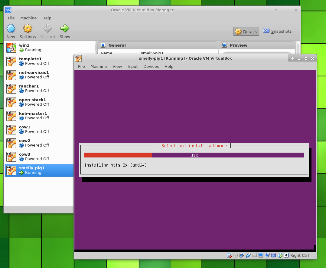Click the Manager details pane scrollbar
The width and height of the screenshot is (326, 268).
point(298,49)
